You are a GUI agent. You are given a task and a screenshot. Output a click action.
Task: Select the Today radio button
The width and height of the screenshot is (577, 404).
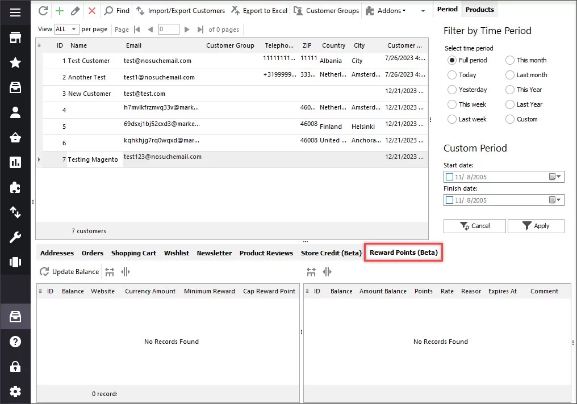click(x=452, y=75)
